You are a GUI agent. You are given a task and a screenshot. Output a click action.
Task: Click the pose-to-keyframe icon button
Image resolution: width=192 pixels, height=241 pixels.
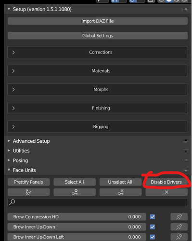28,192
